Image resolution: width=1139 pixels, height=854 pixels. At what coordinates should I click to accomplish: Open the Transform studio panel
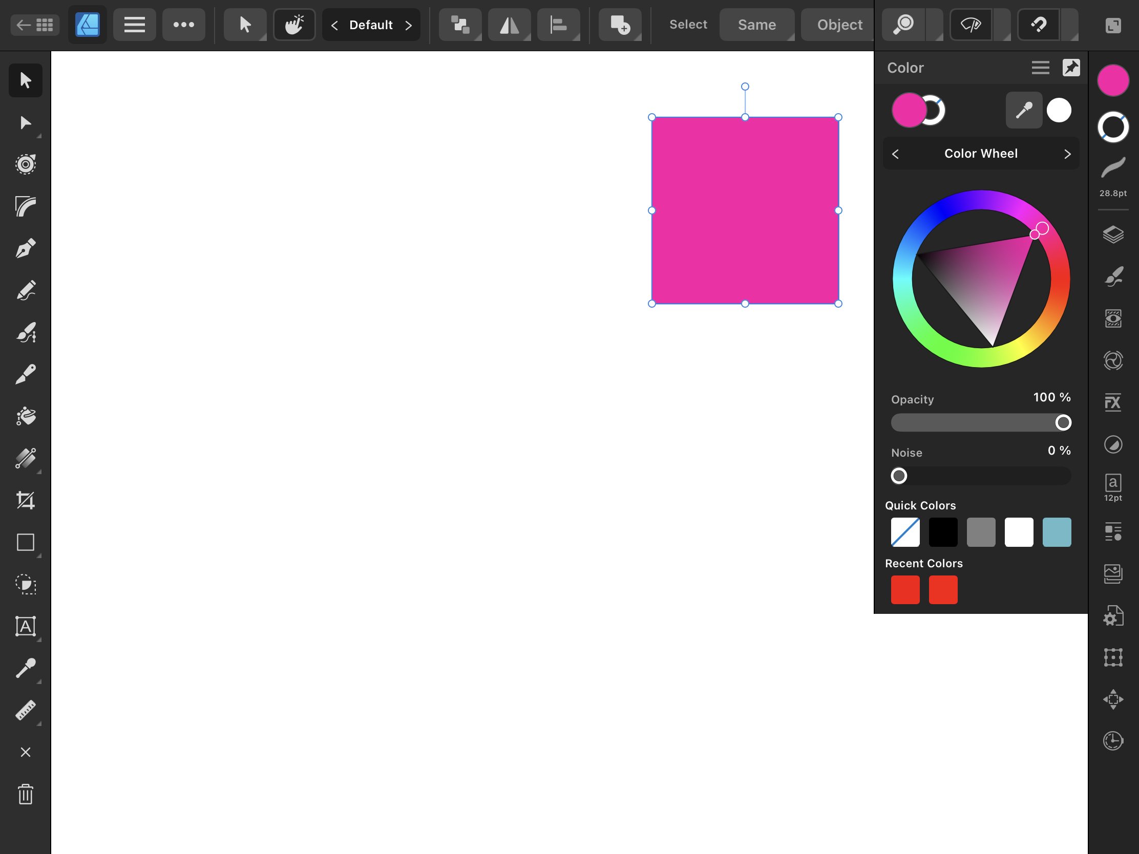(1113, 657)
